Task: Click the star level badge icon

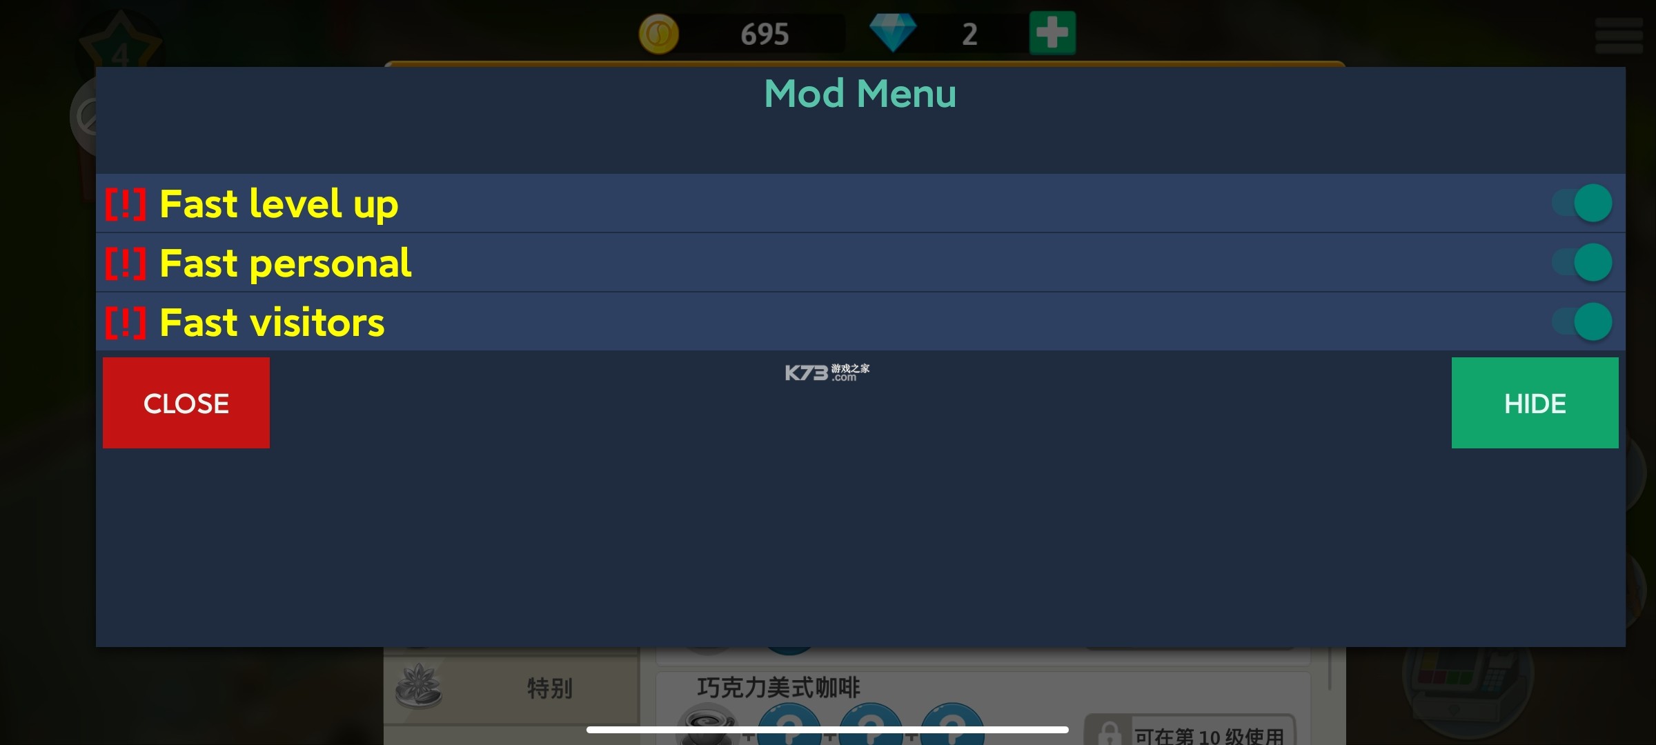Action: [x=119, y=37]
